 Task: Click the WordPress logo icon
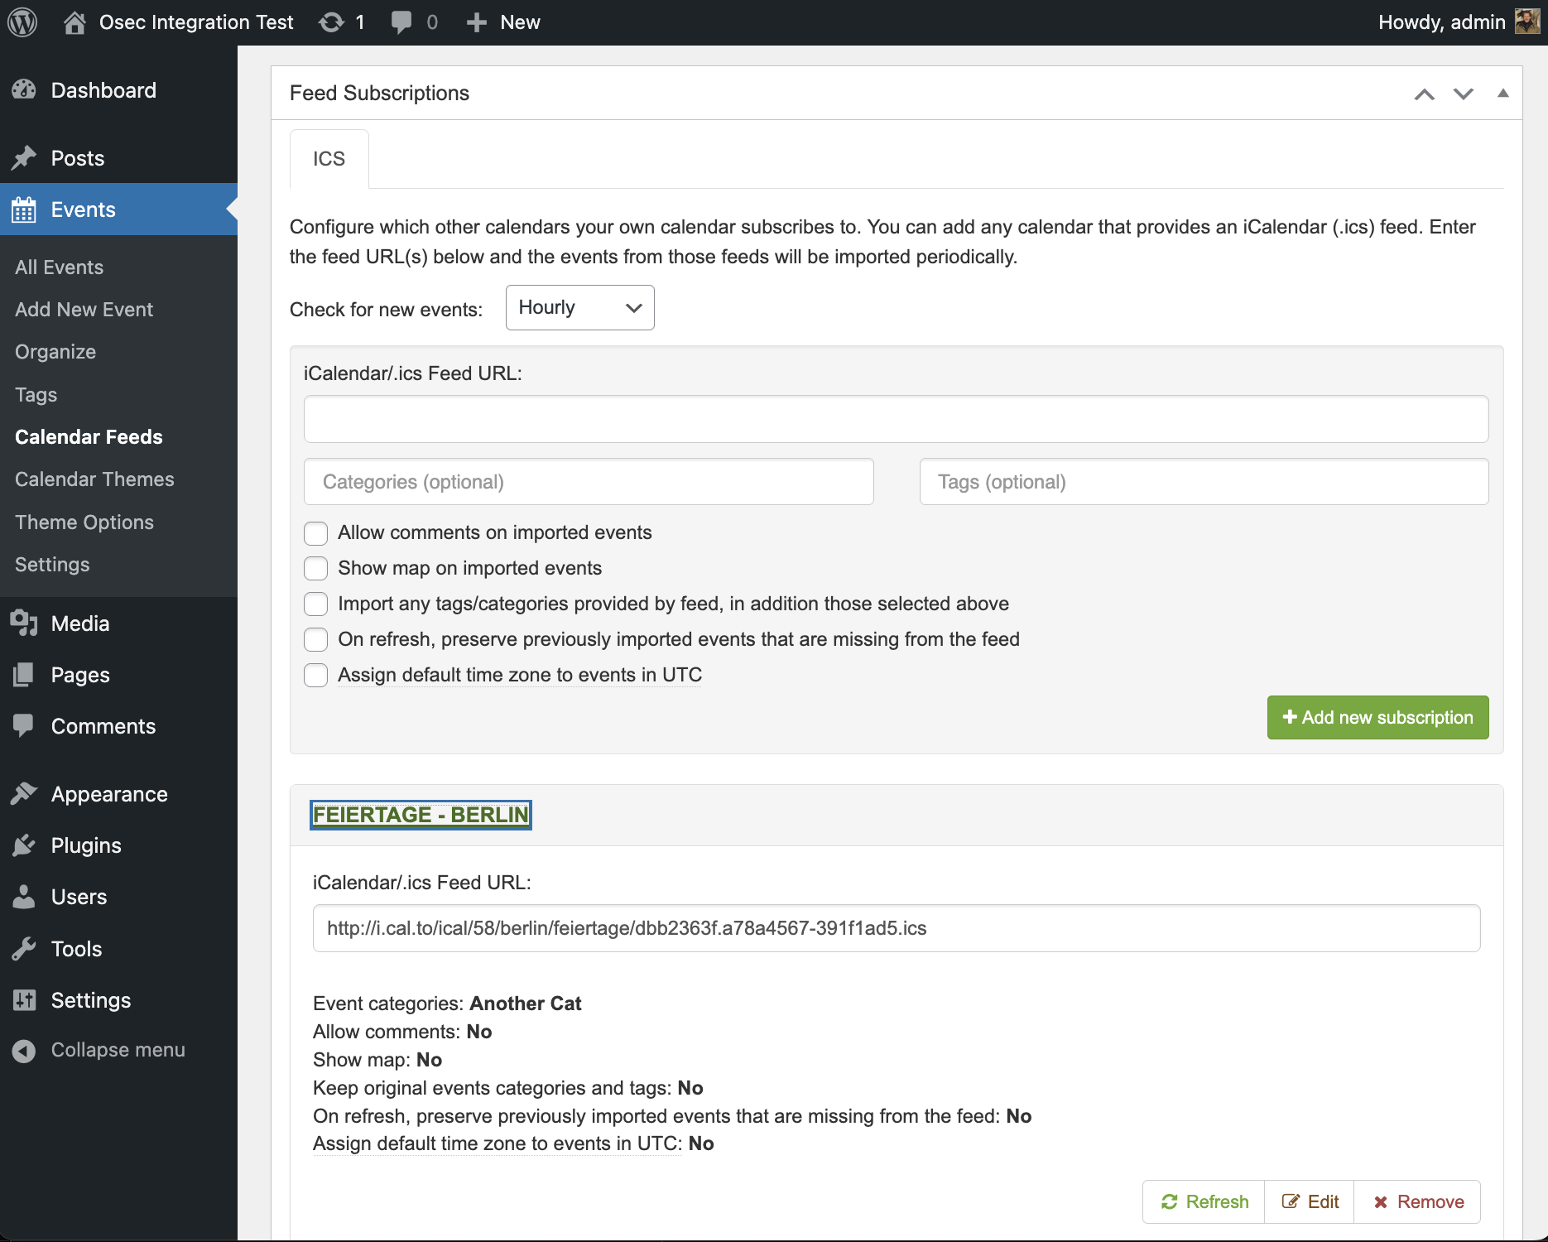(x=22, y=22)
